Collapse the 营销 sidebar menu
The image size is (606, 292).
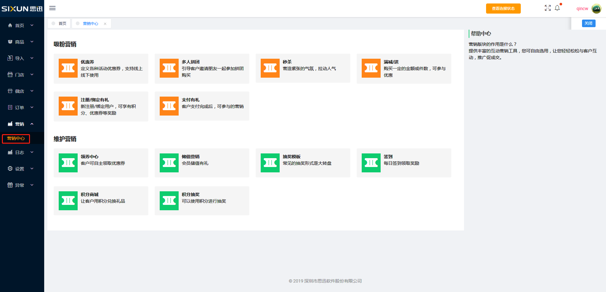point(21,124)
